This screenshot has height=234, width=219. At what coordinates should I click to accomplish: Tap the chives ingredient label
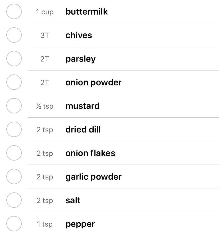point(79,35)
